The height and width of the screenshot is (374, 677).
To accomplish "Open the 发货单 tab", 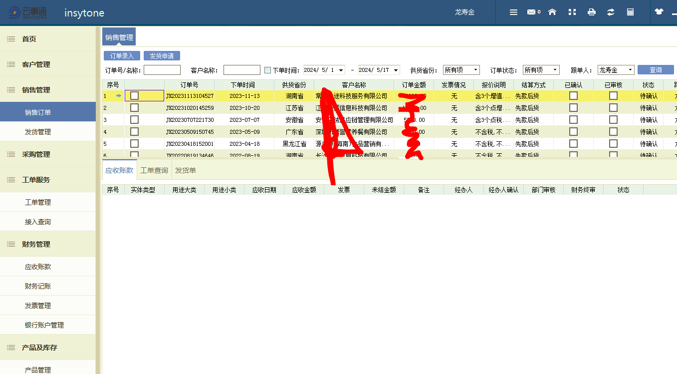I will pos(186,170).
